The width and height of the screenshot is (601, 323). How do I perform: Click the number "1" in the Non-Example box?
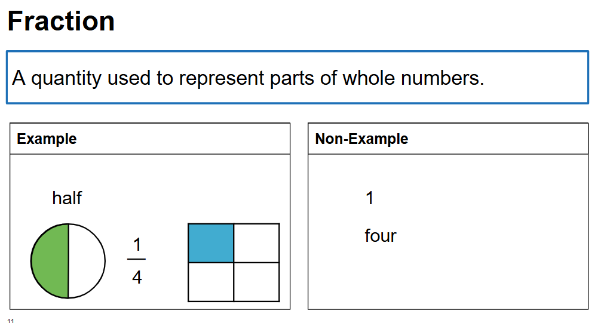coord(370,198)
